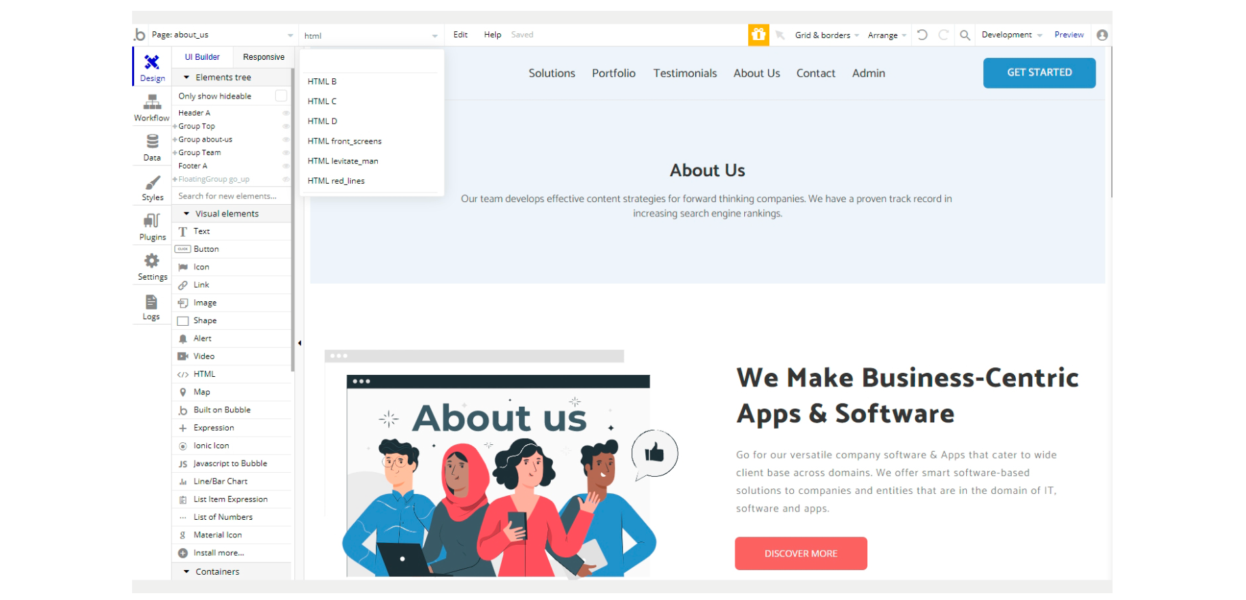Select the Map element tool
Screen dimensions: 1246x600
233,392
